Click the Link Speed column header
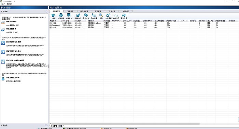239x129 pixels. (x=184, y=21)
